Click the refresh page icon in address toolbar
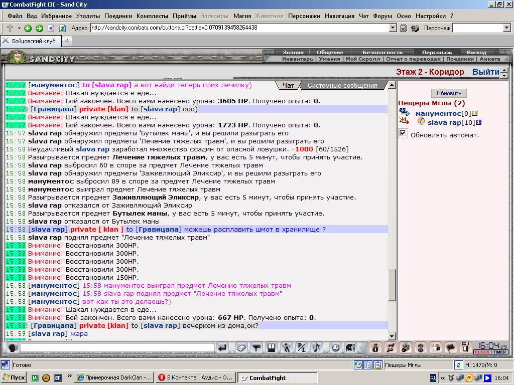Image resolution: width=514 pixels, height=385 pixels. point(62,29)
